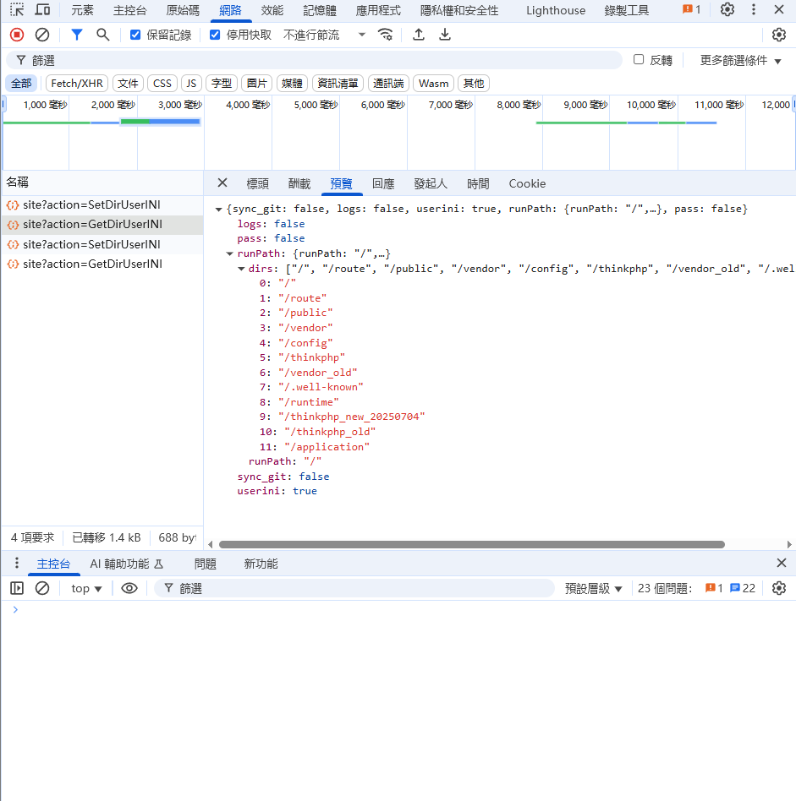Open the AI 輔助功能 drawer tab
The height and width of the screenshot is (801, 796).
coord(126,564)
